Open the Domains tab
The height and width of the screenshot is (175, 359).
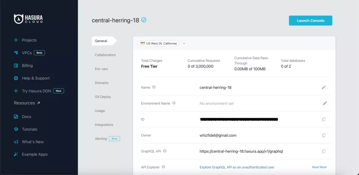point(102,83)
